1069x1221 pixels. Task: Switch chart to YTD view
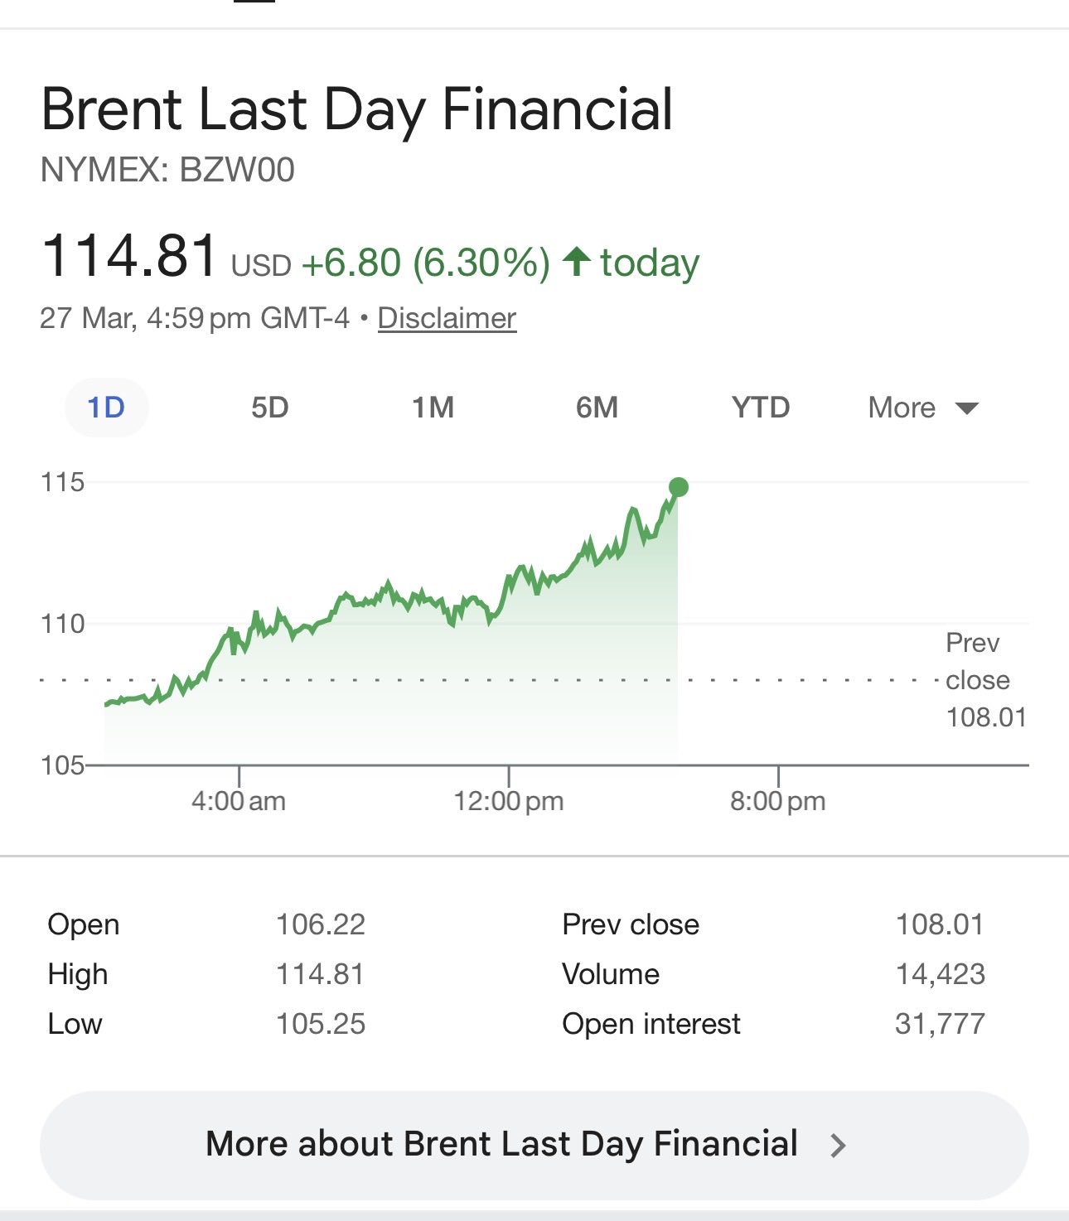coord(760,408)
